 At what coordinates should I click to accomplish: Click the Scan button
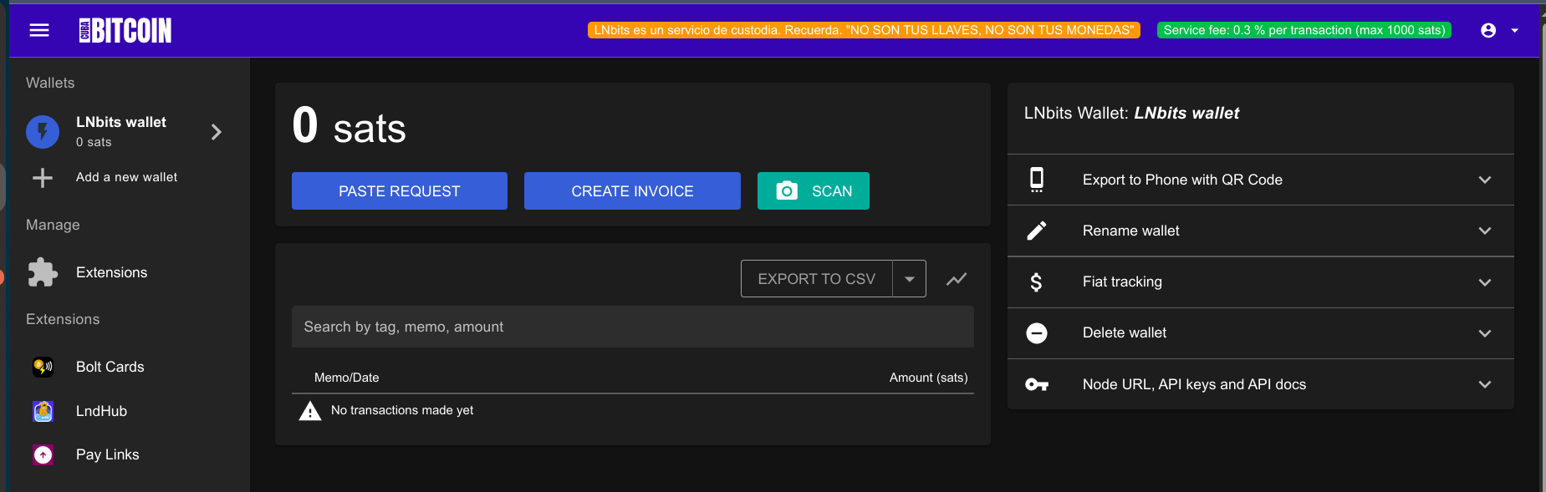click(x=814, y=190)
